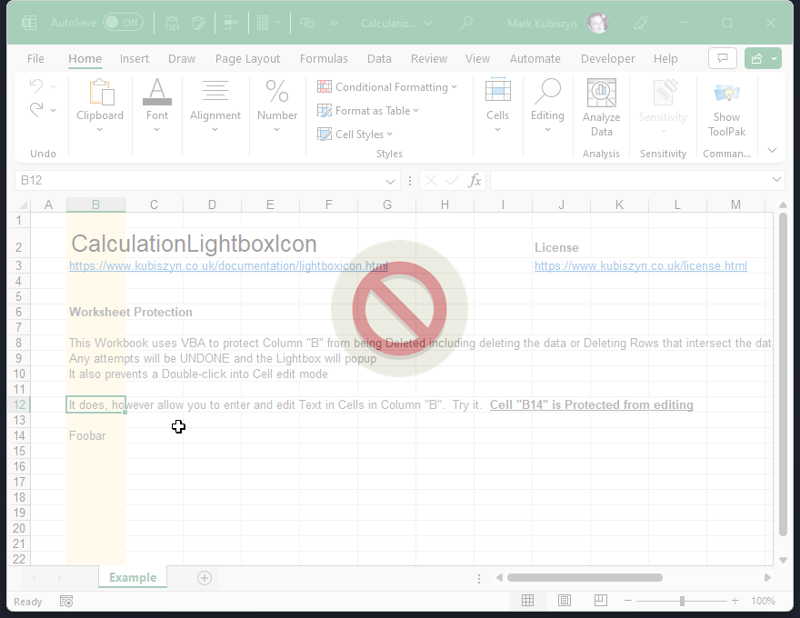Toggle the AutoSave switch
This screenshot has width=800, height=618.
coord(122,23)
